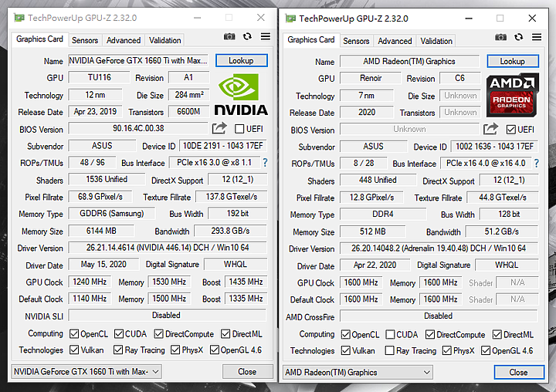Click the NVIDIA 446.14 driver version field
This screenshot has width=556, height=392.
pos(168,248)
